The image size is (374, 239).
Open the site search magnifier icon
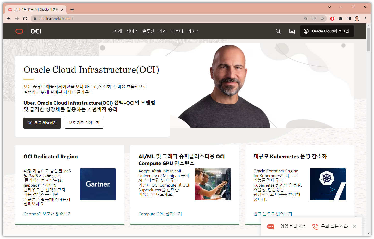278,31
